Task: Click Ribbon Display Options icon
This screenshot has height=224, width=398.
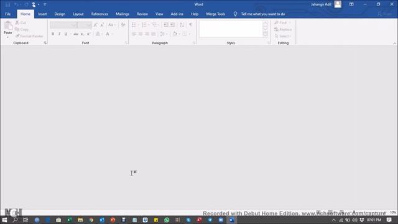Action: pos(351,4)
